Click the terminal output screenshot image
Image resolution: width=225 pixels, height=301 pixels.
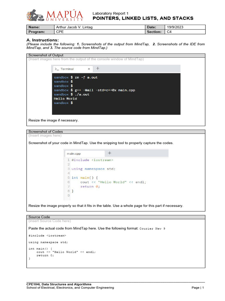pyautogui.click(x=116, y=90)
